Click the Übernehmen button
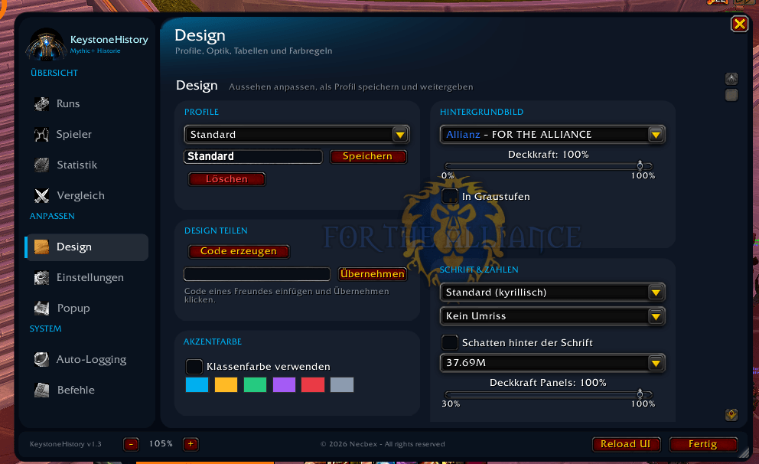Viewport: 759px width, 464px height. click(373, 274)
